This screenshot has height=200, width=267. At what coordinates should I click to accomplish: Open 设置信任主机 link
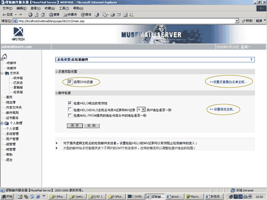pyautogui.click(x=223, y=109)
